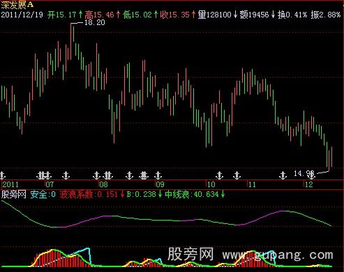Viewport: 344px width, 272px height.
Task: Click the 2011 year label on time axis
Action: 10,184
